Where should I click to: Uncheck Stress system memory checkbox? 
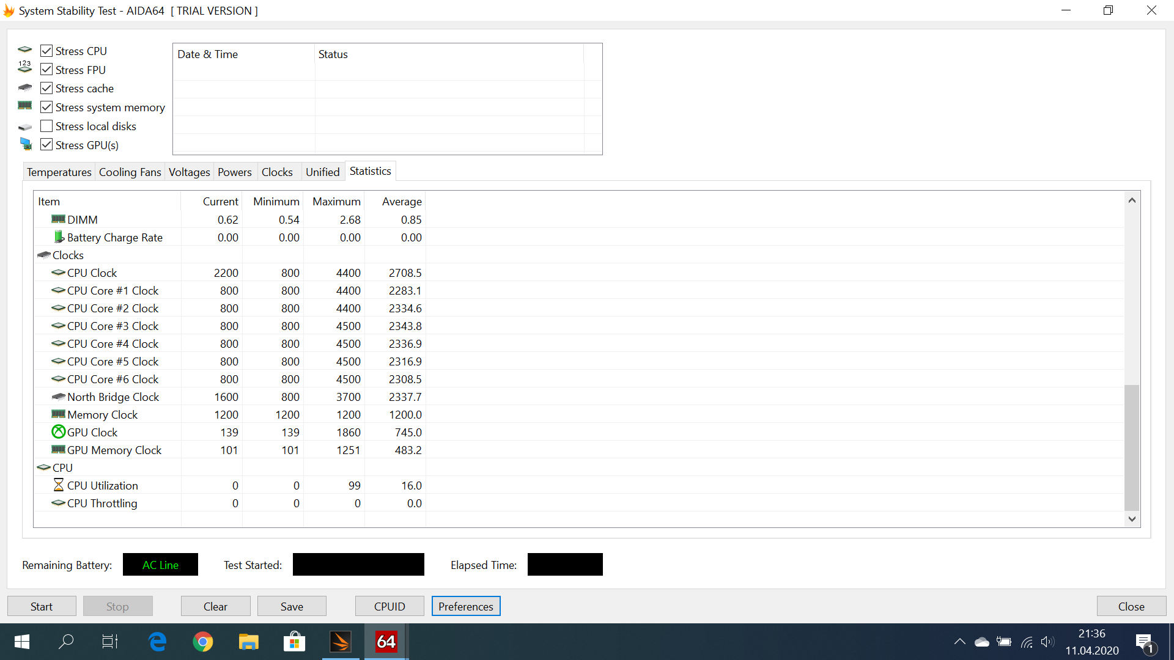(x=46, y=108)
